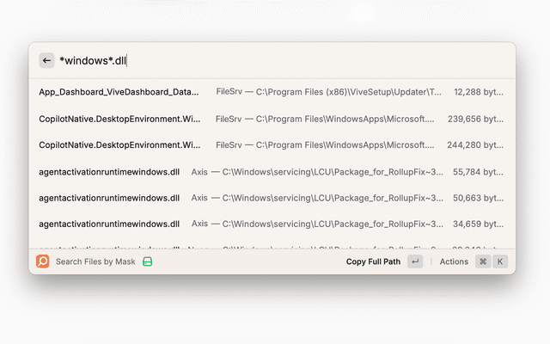The image size is (550, 344).
Task: Click the first FileSrv WindowsApps path text
Action: point(325,119)
